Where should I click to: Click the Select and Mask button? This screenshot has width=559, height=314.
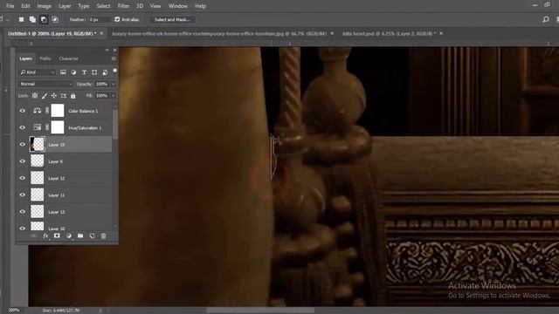pyautogui.click(x=172, y=19)
